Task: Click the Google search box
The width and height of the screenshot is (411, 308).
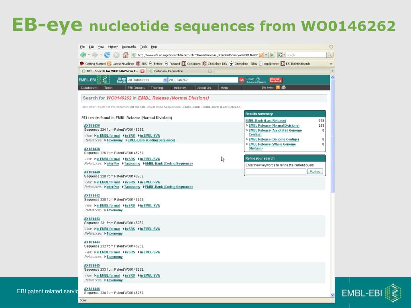Action: [x=306, y=55]
